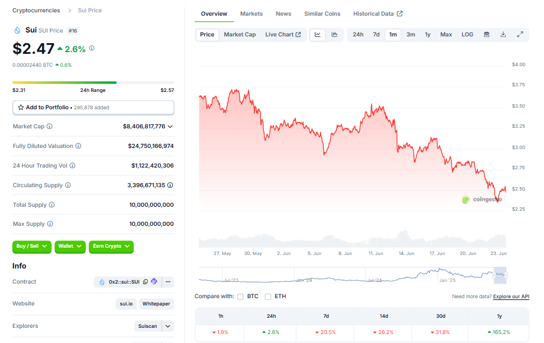Open more contract options ellipsis button

(x=168, y=282)
